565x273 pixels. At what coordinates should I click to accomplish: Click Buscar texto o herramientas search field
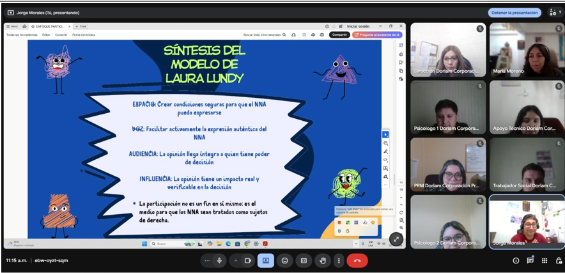pos(265,35)
